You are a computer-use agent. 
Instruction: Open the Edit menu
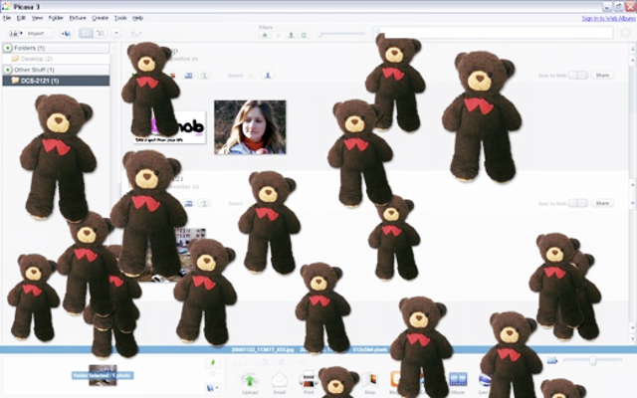click(x=21, y=18)
